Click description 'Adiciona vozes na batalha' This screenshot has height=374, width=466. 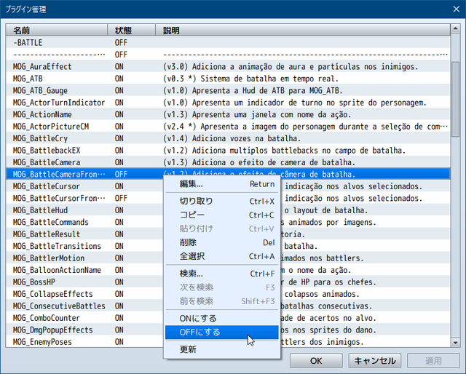pyautogui.click(x=246, y=138)
